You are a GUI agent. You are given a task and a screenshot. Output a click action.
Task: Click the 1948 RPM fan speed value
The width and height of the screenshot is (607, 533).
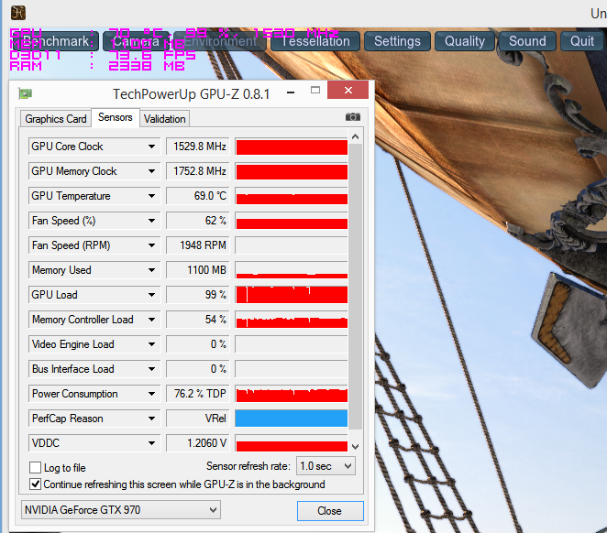pyautogui.click(x=198, y=245)
